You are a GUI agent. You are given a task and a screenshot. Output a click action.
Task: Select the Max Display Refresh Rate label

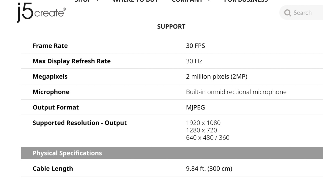pyautogui.click(x=72, y=61)
